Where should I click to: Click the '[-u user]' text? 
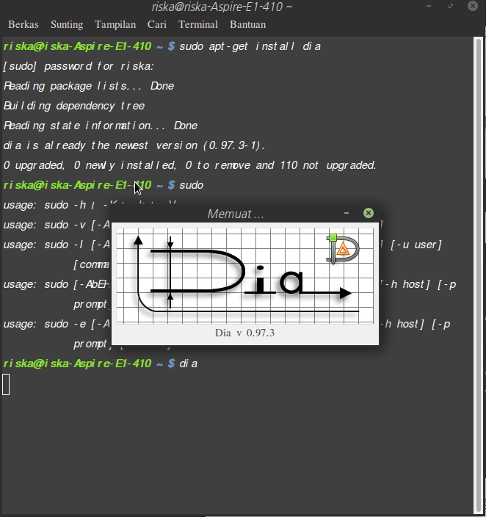pyautogui.click(x=416, y=245)
